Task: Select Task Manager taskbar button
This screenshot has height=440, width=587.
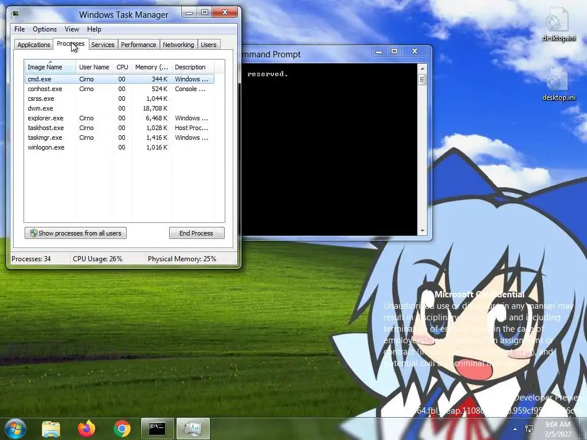Action: [x=193, y=429]
